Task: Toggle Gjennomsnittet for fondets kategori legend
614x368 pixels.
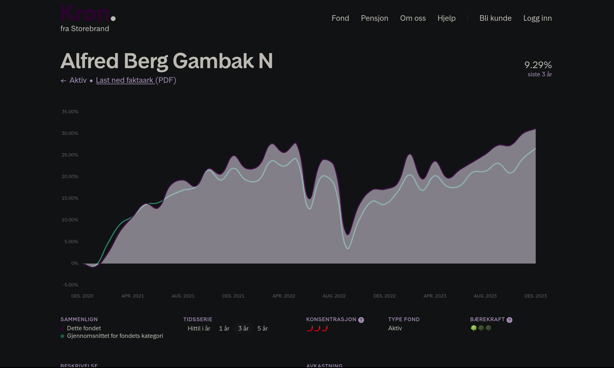Action: tap(115, 336)
